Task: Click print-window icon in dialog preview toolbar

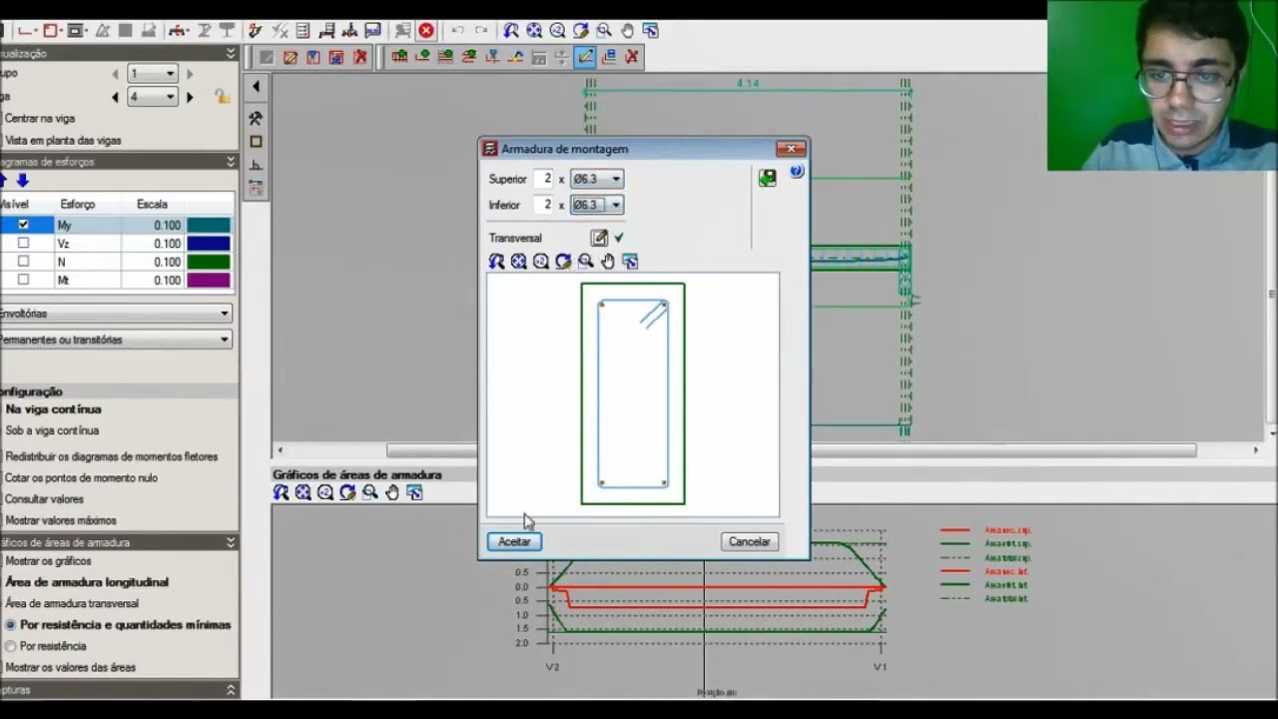Action: click(630, 262)
